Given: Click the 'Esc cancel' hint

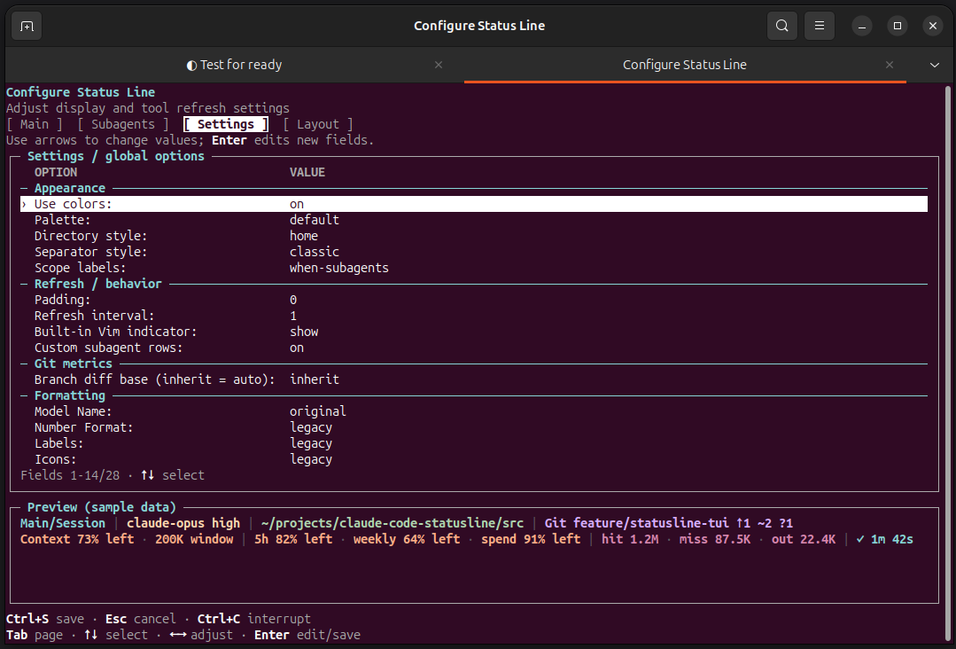Looking at the screenshot, I should 141,619.
